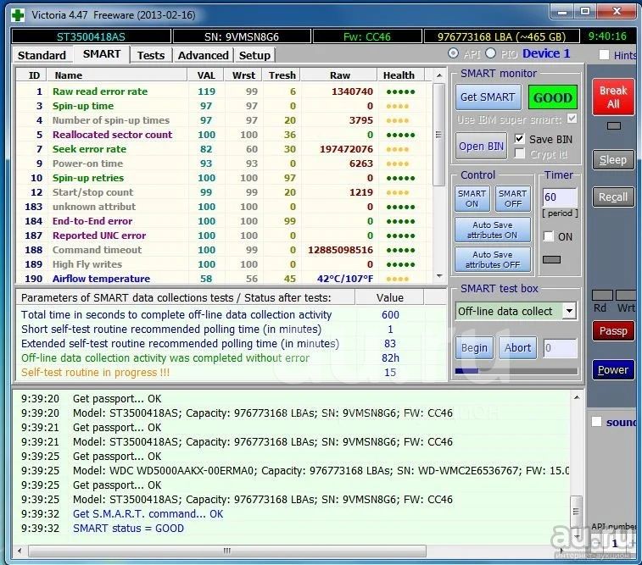Click the SMART test progress bar
Screen dimensions: 642x565
[x=516, y=371]
